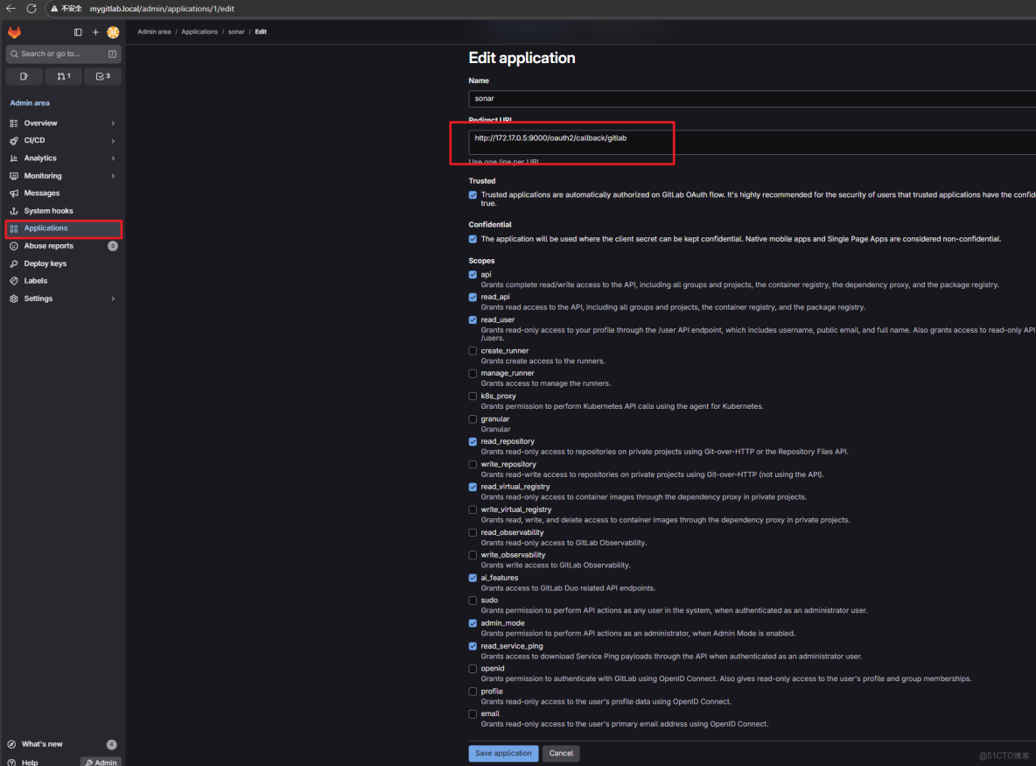Click the GitLab logo icon
The width and height of the screenshot is (1036, 766).
tap(14, 32)
